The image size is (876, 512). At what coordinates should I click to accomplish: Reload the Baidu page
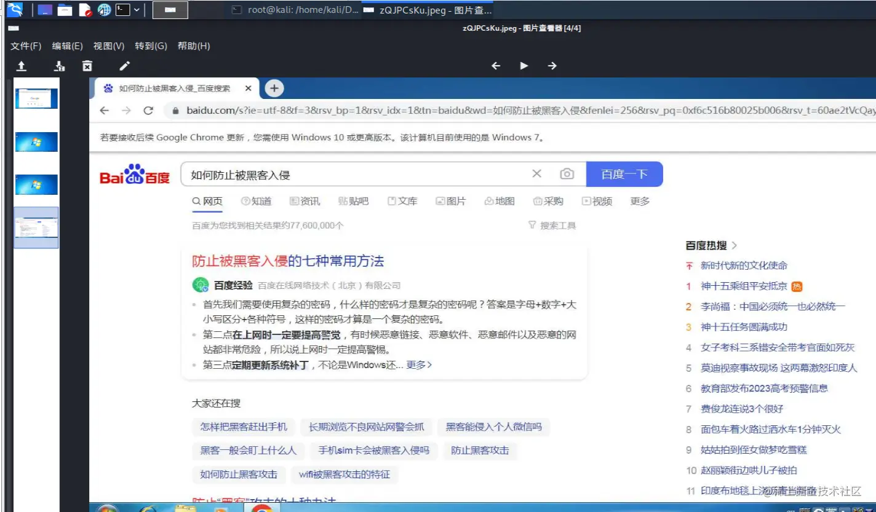pyautogui.click(x=148, y=111)
